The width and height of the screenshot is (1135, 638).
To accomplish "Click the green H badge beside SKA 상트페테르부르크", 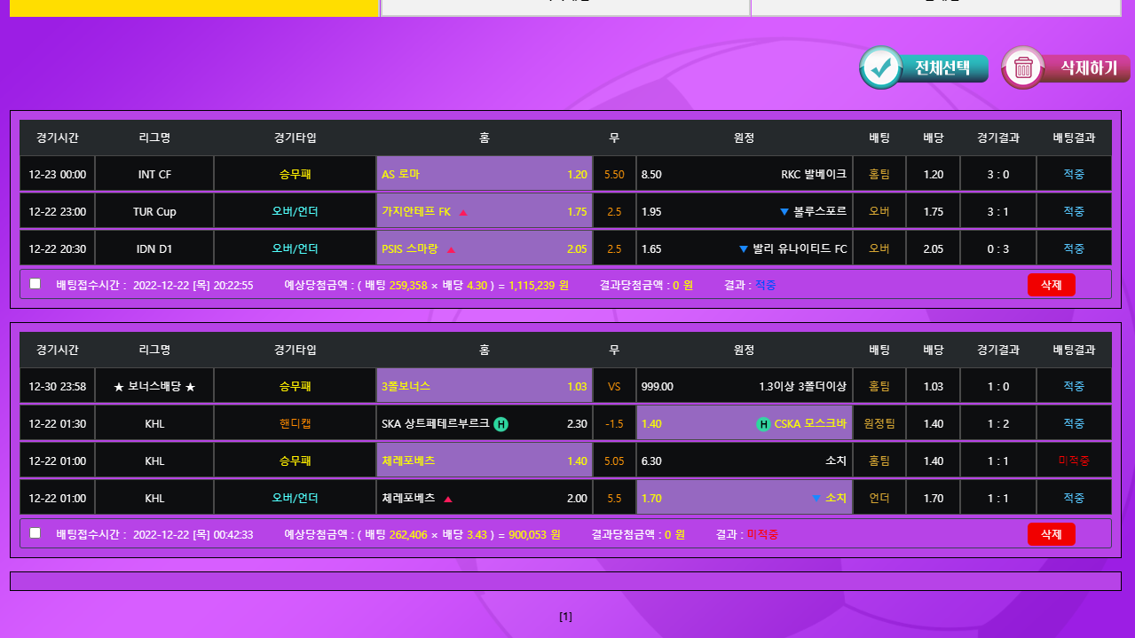I will tap(501, 424).
